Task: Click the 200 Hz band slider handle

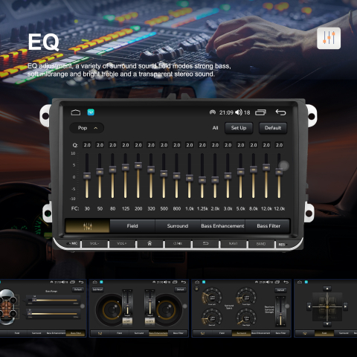Action: click(138, 165)
